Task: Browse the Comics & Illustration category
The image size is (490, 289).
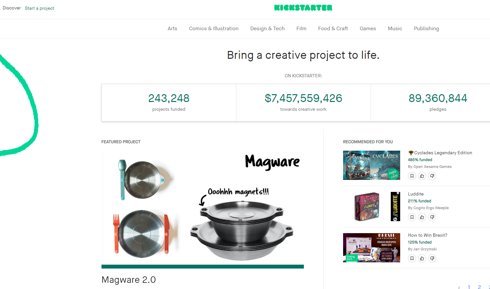Action: tap(214, 29)
